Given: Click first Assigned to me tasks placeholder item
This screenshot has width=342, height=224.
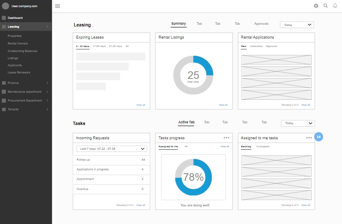Looking at the screenshot, I should 276,160.
